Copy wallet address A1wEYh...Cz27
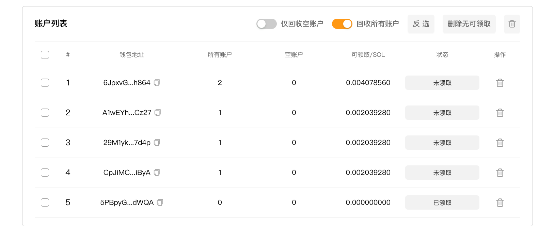The height and width of the screenshot is (228, 555). 158,113
